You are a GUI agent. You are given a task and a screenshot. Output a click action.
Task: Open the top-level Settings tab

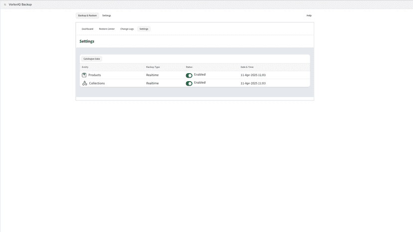[106, 15]
